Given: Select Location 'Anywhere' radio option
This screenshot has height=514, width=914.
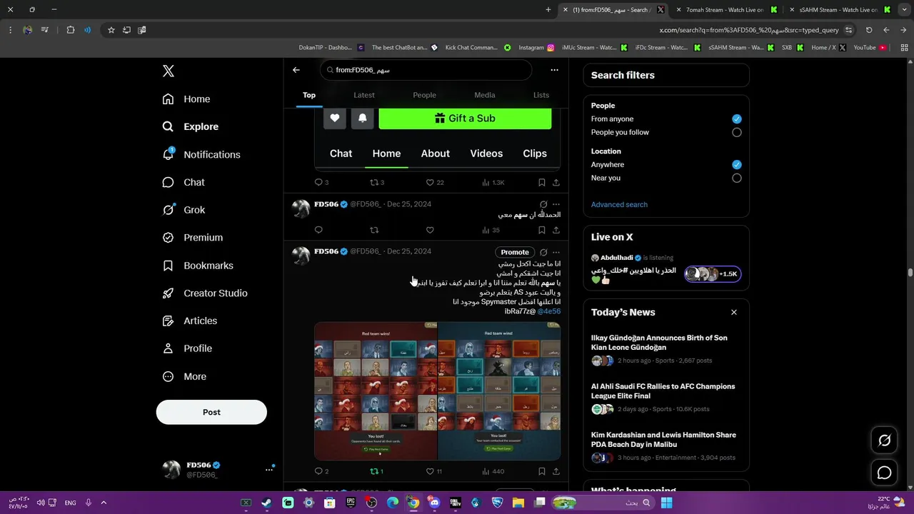Looking at the screenshot, I should (x=737, y=165).
